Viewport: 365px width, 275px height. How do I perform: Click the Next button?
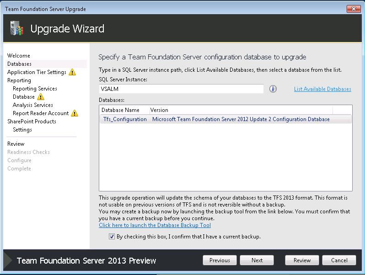(x=257, y=260)
